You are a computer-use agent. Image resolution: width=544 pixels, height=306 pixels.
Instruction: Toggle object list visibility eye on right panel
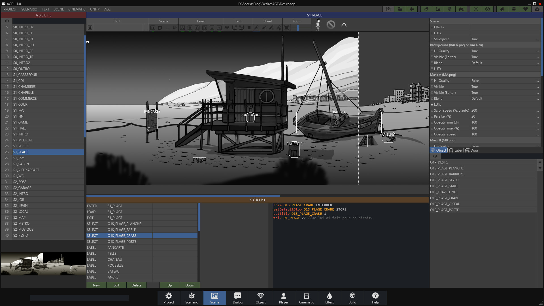(x=435, y=156)
